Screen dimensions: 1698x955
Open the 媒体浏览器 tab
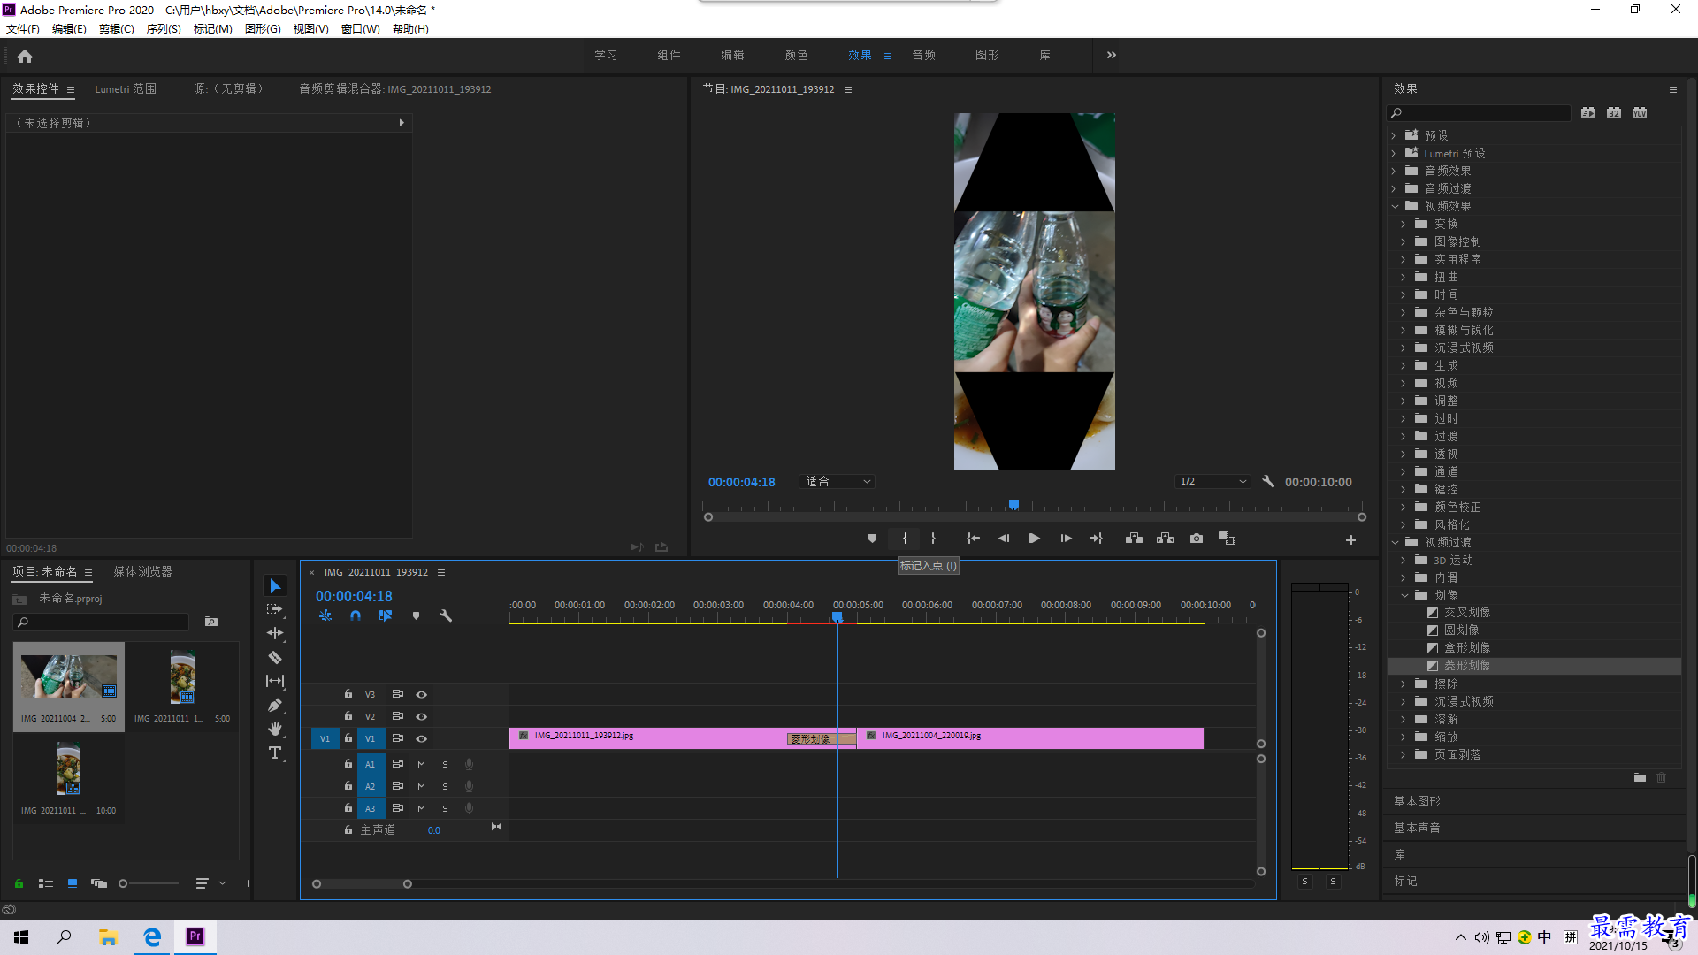click(142, 571)
